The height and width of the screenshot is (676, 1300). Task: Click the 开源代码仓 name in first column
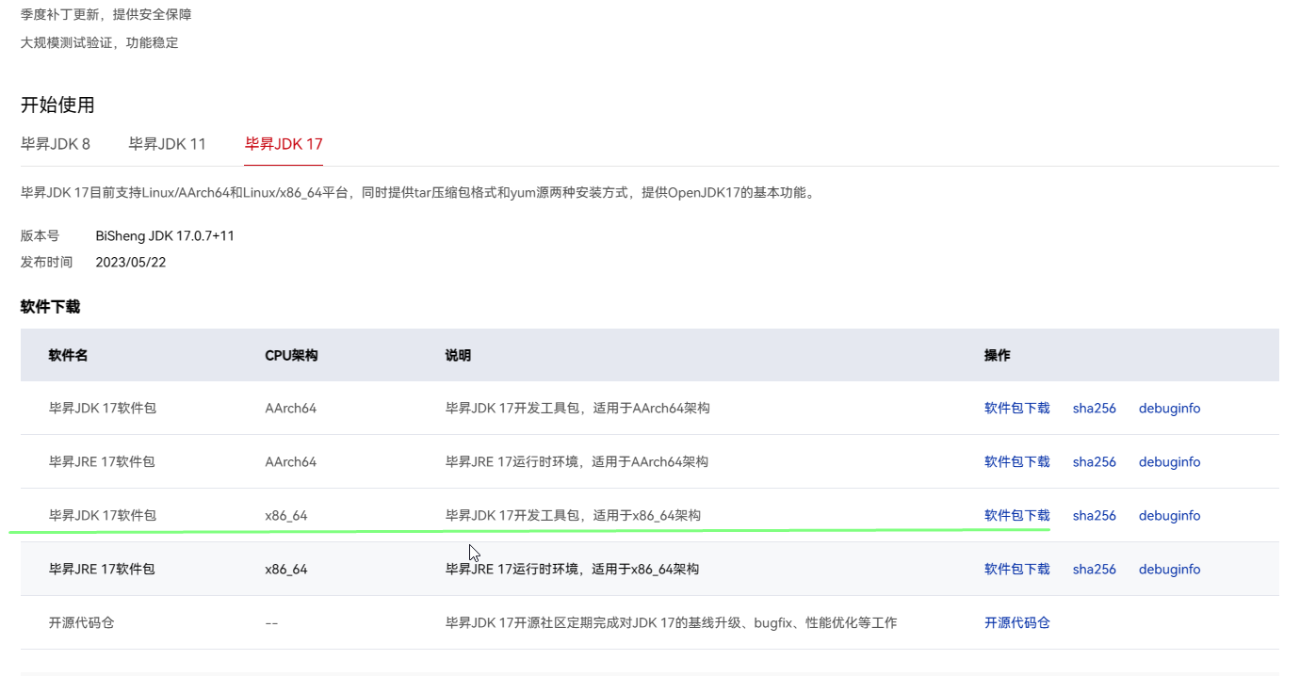(82, 623)
